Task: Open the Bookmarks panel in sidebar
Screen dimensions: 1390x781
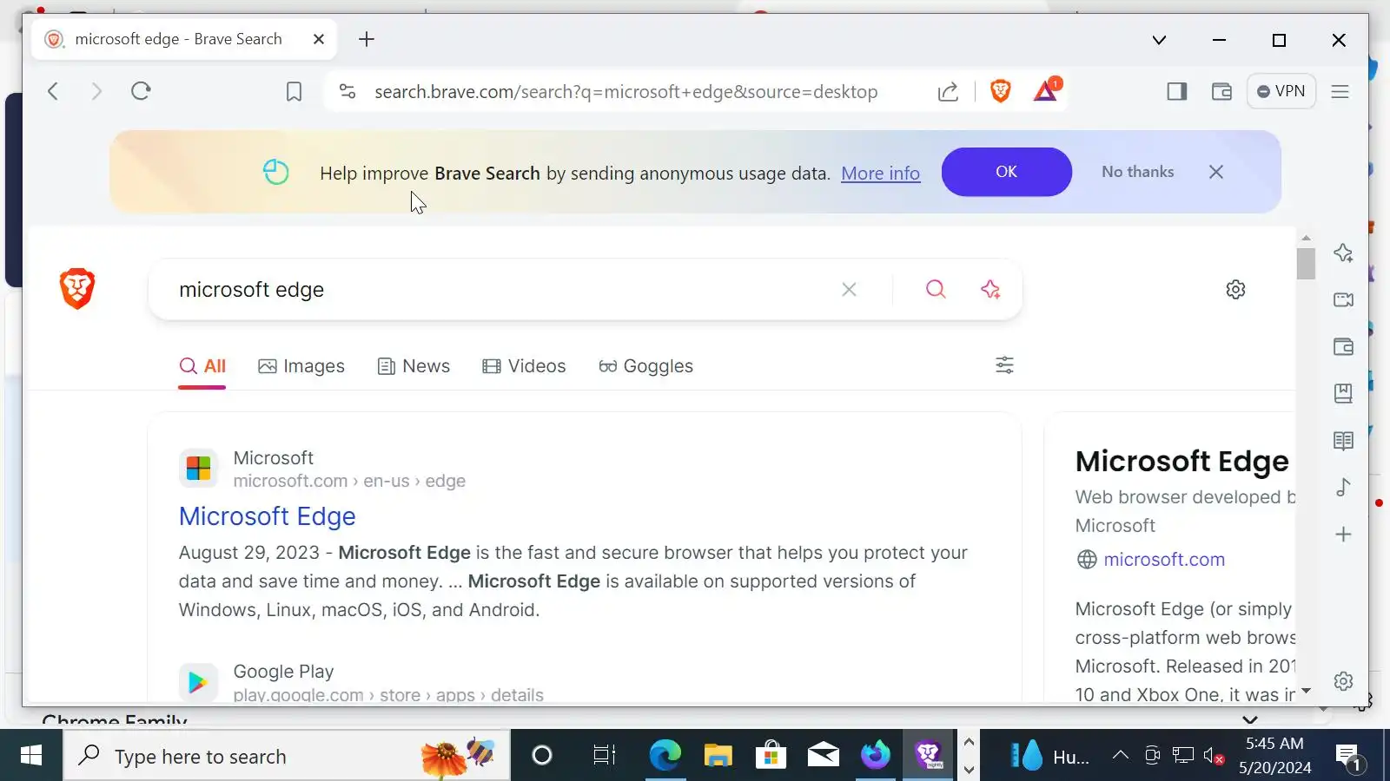Action: 1343,394
